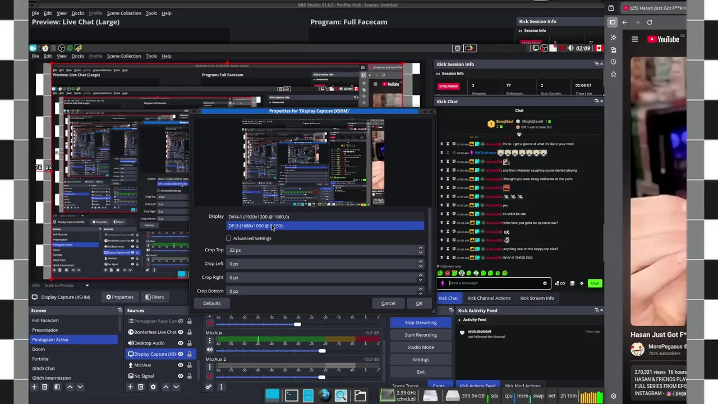Open source properties gear in Sources toolbar

pyautogui.click(x=153, y=387)
